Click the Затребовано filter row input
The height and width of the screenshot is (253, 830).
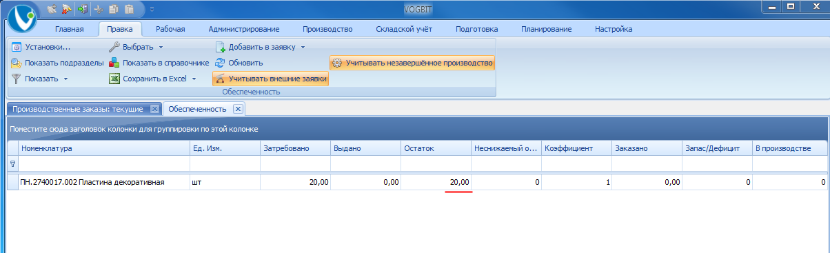coord(295,164)
